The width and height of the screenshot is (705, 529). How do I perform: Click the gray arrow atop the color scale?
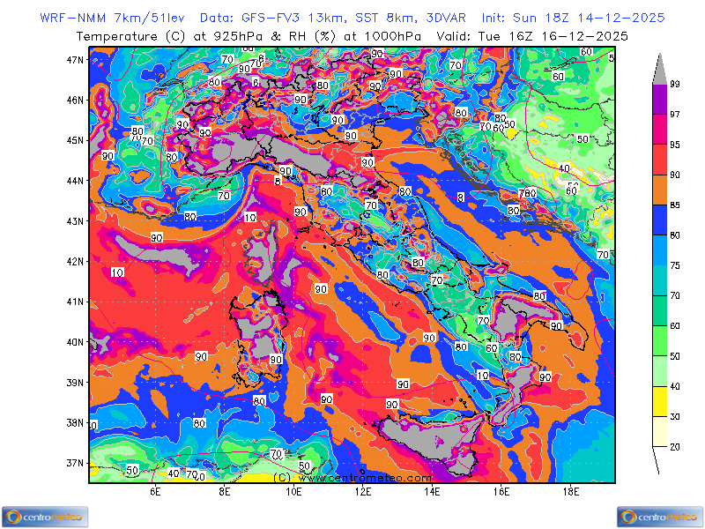(x=660, y=68)
